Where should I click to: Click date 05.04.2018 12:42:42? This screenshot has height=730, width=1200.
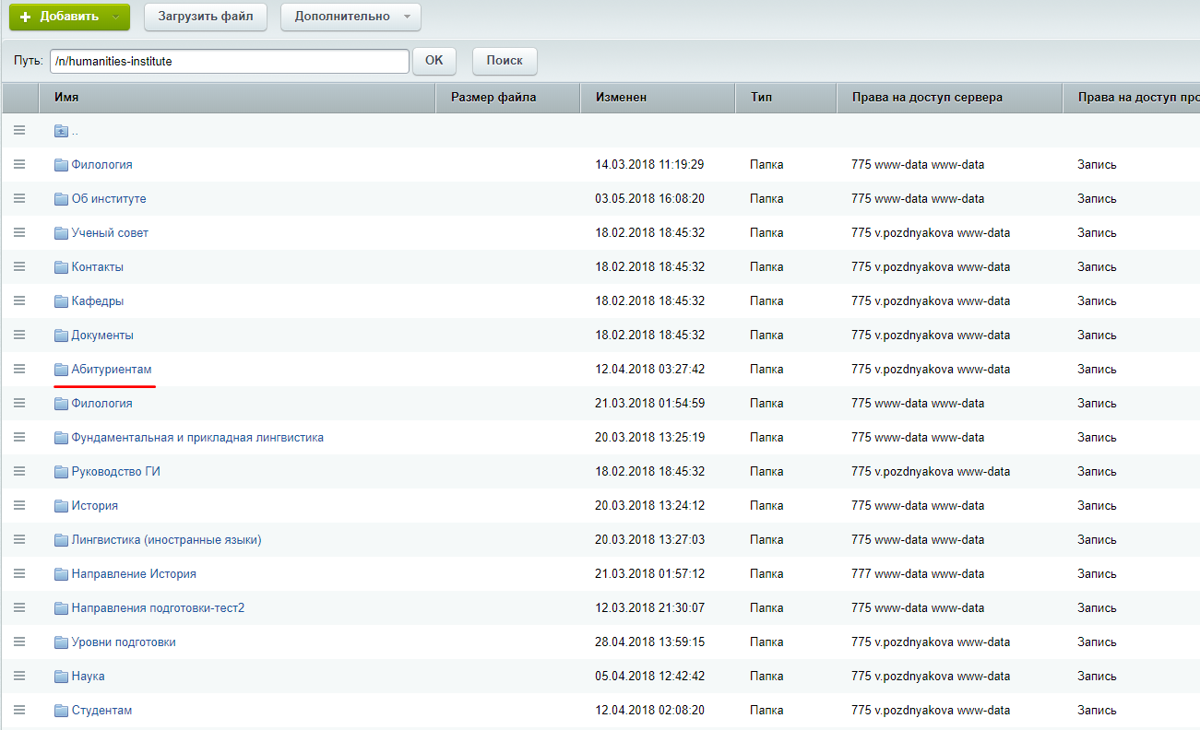(x=650, y=676)
